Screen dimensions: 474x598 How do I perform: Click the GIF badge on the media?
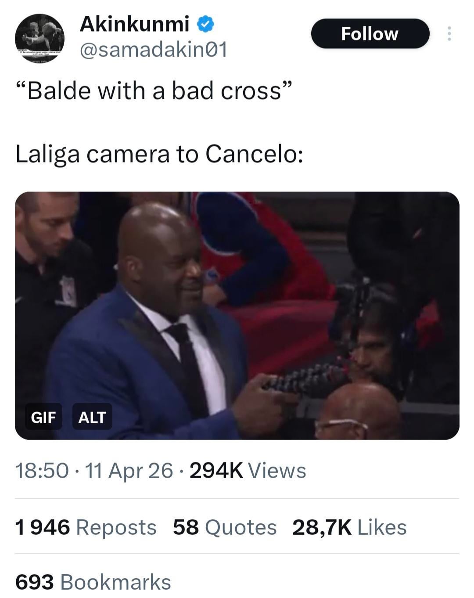[x=43, y=417]
